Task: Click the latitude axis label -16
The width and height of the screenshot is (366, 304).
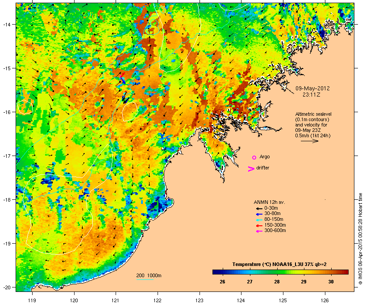Action: (x=6, y=112)
